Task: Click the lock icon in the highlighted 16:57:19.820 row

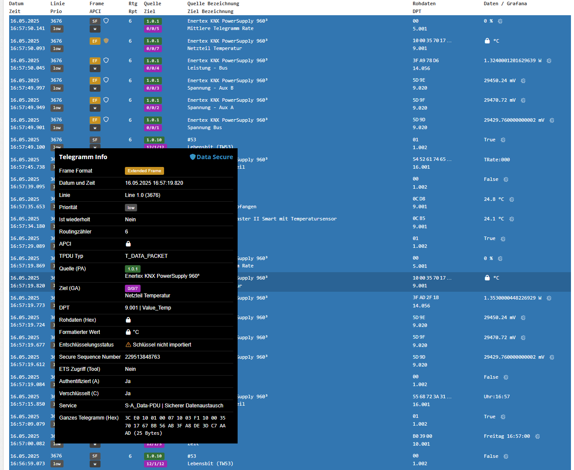Action: click(487, 277)
